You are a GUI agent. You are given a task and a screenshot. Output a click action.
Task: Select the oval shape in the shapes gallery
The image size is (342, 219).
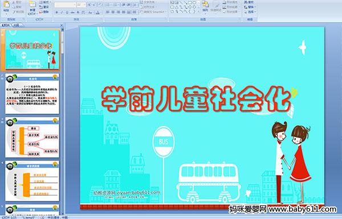194,3
